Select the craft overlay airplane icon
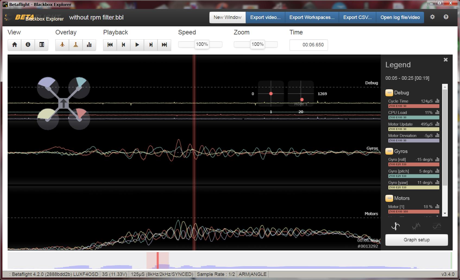This screenshot has height=280, width=460. (62, 45)
